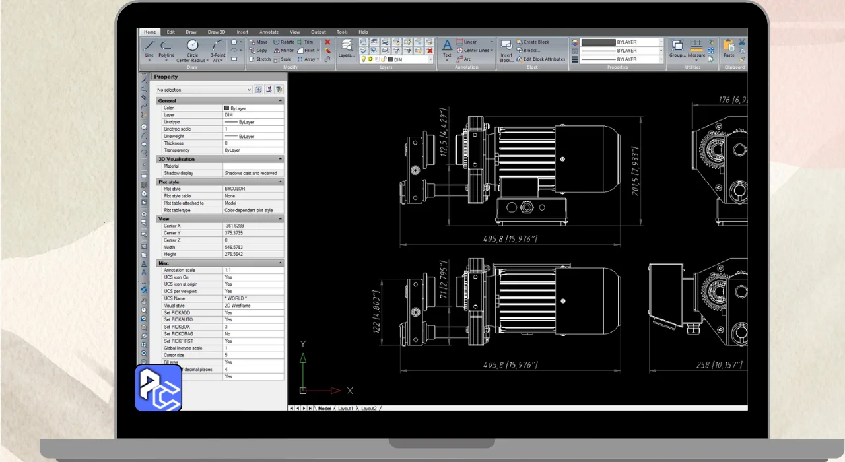This screenshot has width=845, height=462.
Task: Open the No selection dropdown
Action: [x=248, y=90]
